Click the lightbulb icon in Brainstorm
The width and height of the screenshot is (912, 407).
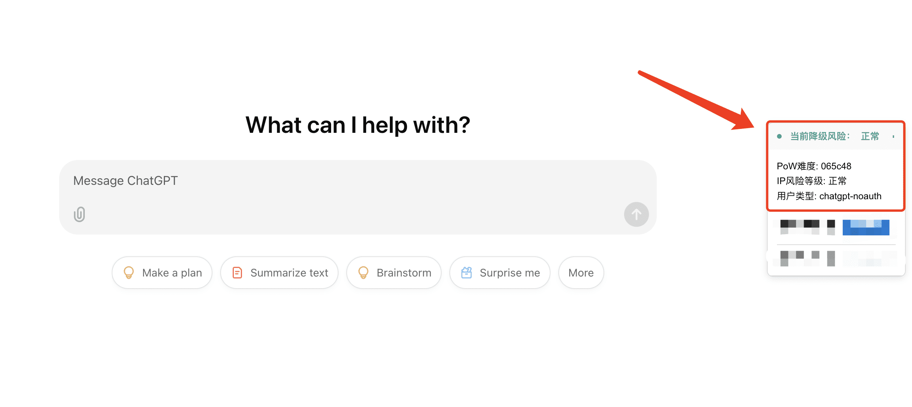(363, 273)
